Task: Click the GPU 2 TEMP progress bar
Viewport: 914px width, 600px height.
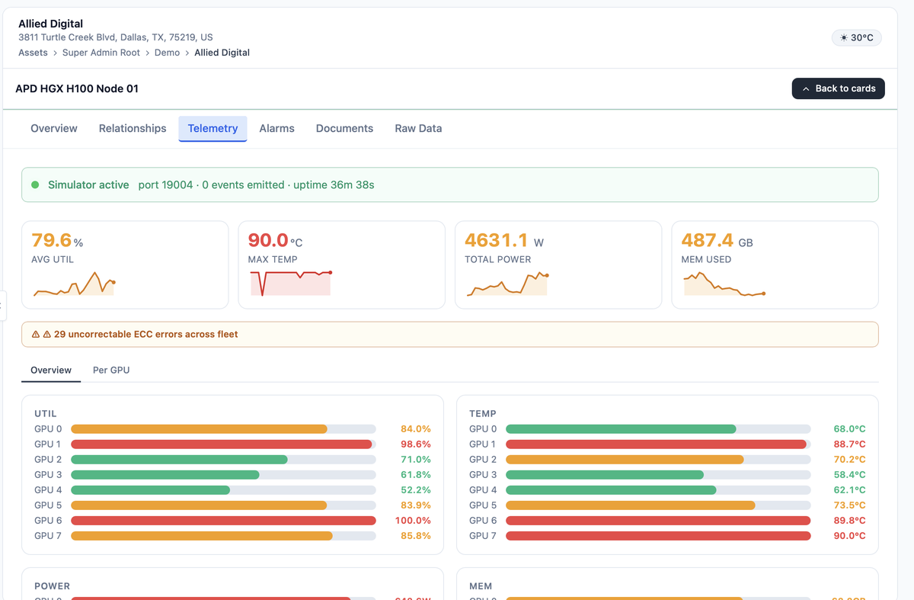Action: (x=658, y=460)
